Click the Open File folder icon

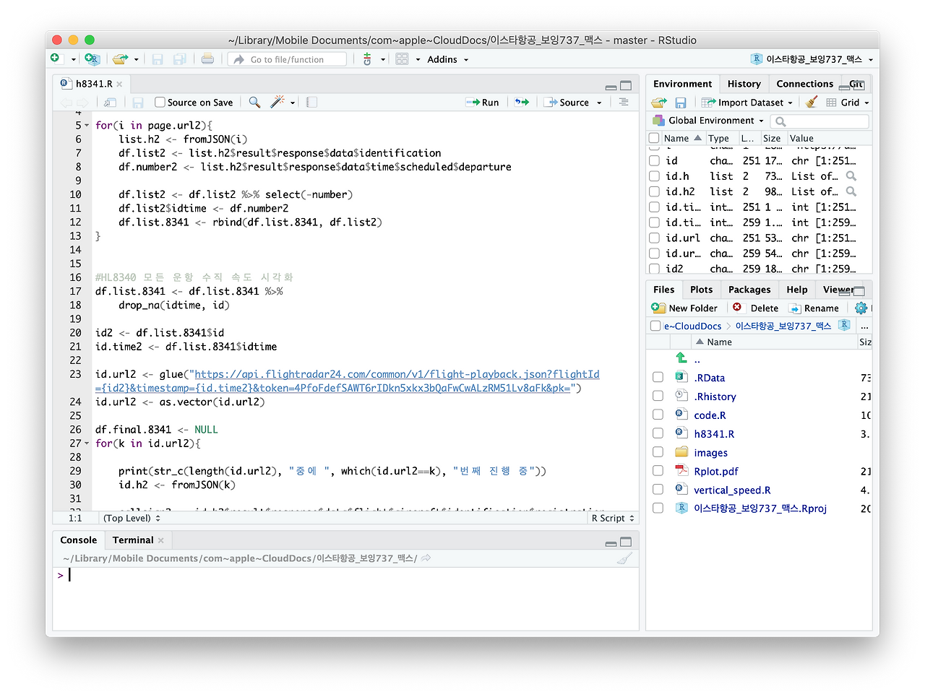(120, 59)
